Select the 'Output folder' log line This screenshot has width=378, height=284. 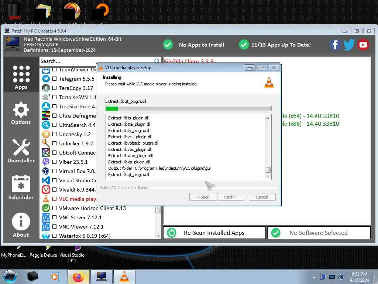coord(159,168)
